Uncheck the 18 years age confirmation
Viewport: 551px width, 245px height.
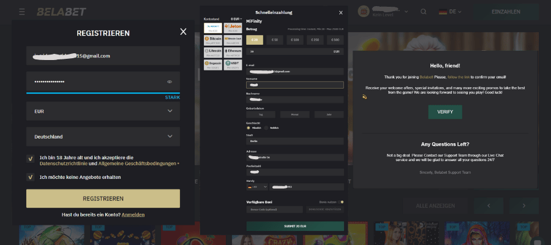(x=31, y=158)
